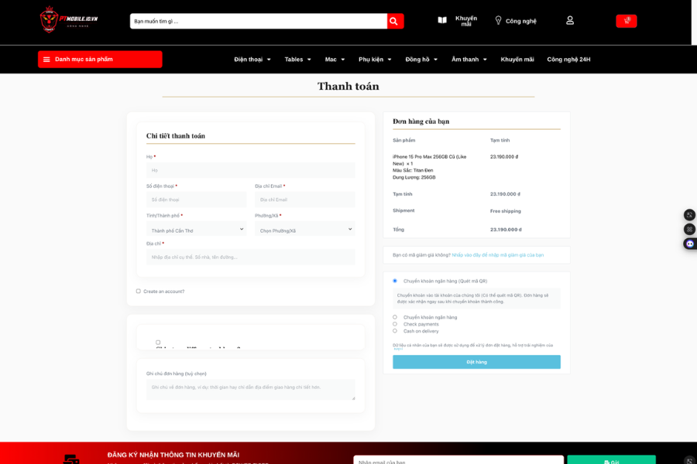Click the discount code entry link
The image size is (697, 464).
[x=497, y=255]
